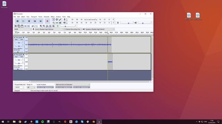Image resolution: width=222 pixels, height=124 pixels.
Task: Open 'Start and End of Selection' dropdown
Action: pyautogui.click(x=72, y=85)
